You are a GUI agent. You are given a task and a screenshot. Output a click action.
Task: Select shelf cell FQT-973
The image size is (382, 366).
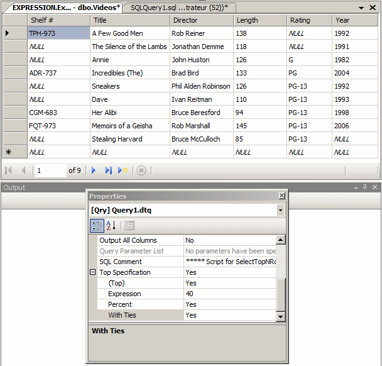(x=58, y=126)
